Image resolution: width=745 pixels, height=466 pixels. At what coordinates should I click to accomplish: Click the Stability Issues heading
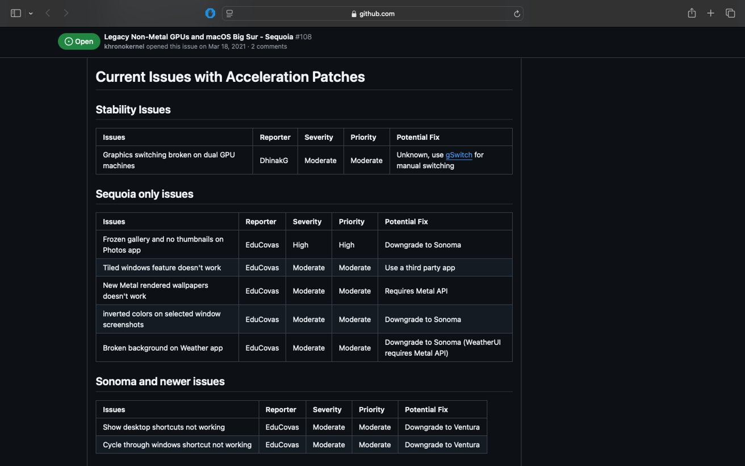(133, 110)
